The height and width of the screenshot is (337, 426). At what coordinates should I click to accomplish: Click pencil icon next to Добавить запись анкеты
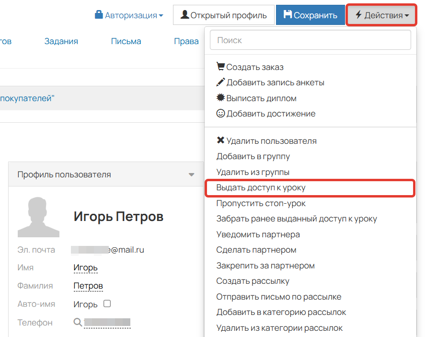(x=220, y=82)
